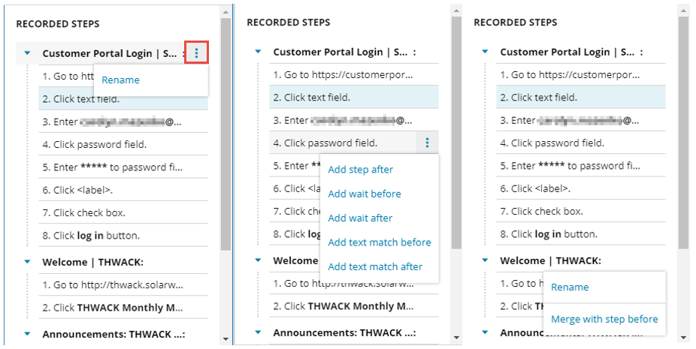This screenshot has width=696, height=349.
Task: Open middle panel's Customer Portal Login three-dot menu
Action: [x=414, y=53]
